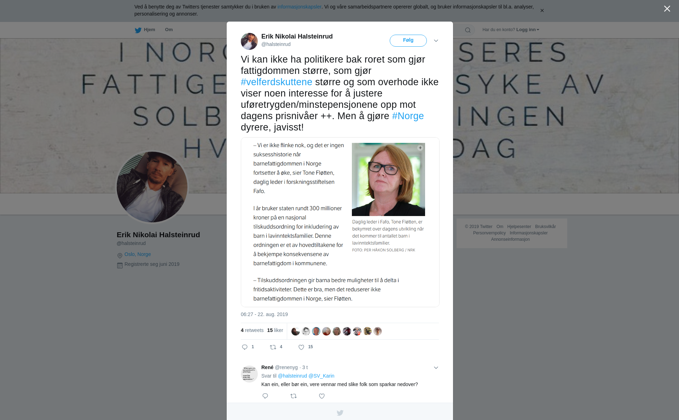Click retweet icon under René's reply
This screenshot has width=679, height=420.
pos(294,396)
